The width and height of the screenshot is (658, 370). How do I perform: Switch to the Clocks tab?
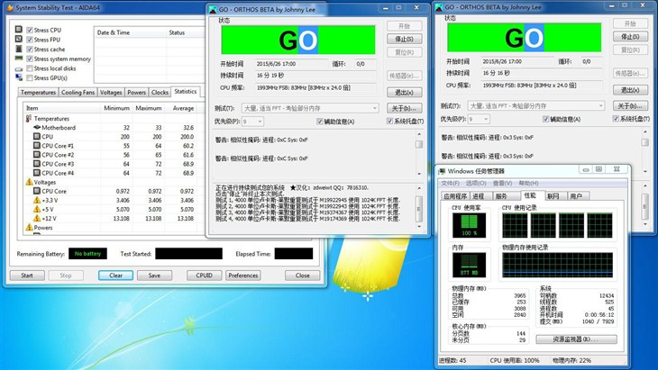coord(160,92)
